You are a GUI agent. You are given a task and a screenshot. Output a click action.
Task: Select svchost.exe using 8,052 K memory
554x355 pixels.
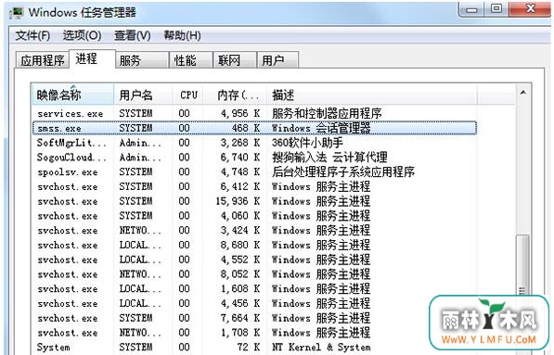254,274
